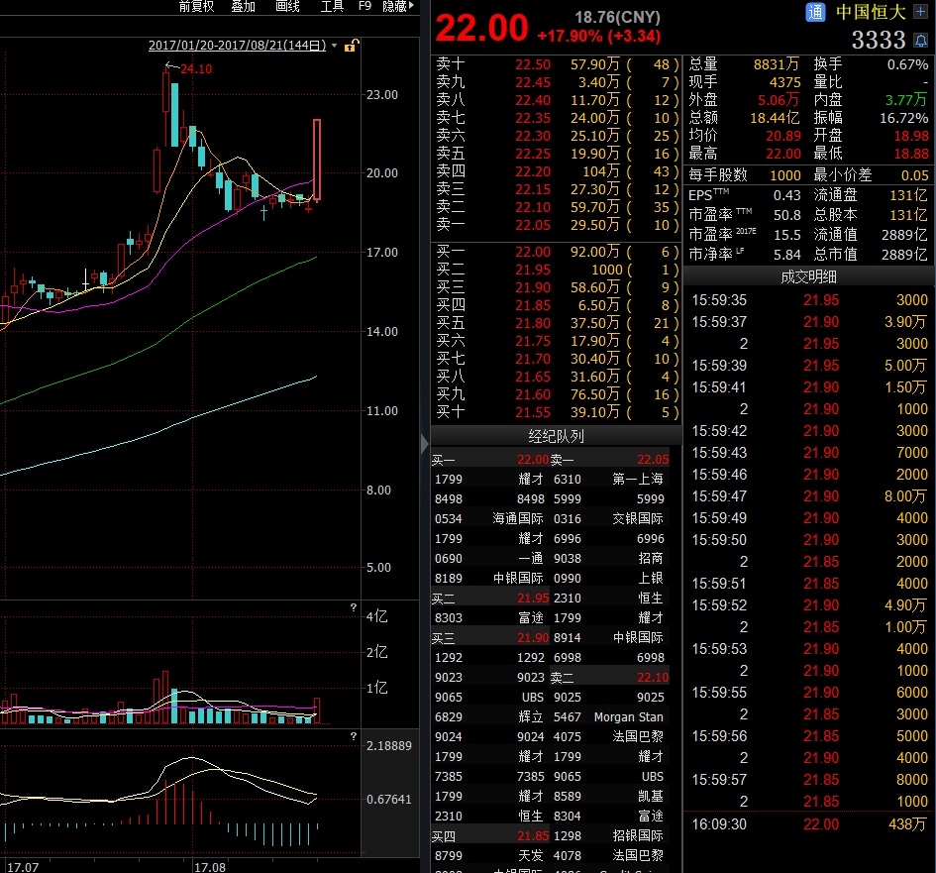Viewport: 936px width, 873px height.
Task: Select broker 凯基 code 8589
Action: coord(608,796)
